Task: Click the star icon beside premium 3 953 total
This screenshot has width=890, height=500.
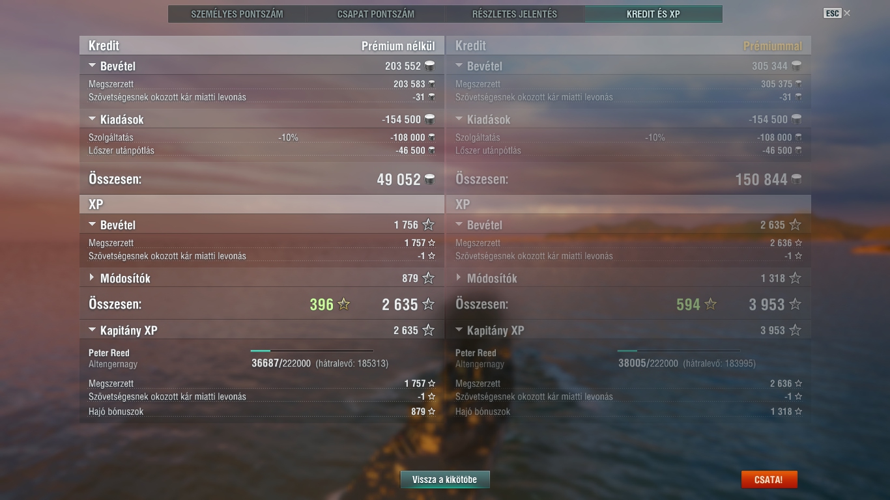Action: [795, 304]
